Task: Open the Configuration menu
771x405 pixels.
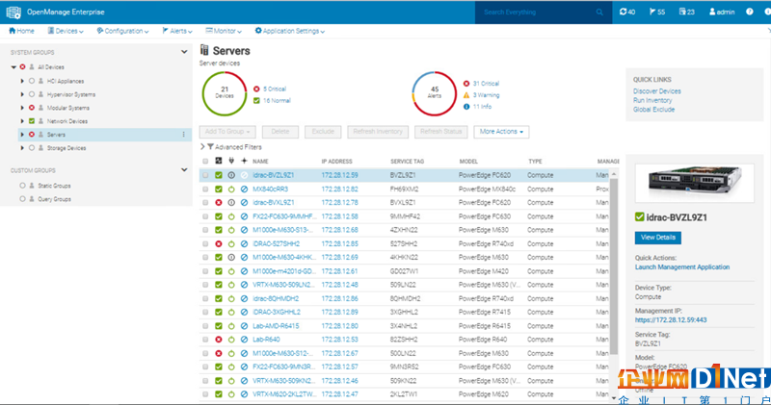Action: pyautogui.click(x=122, y=31)
